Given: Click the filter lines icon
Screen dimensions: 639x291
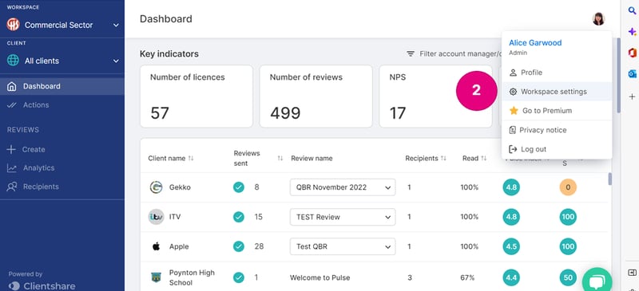Looking at the screenshot, I should [411, 53].
